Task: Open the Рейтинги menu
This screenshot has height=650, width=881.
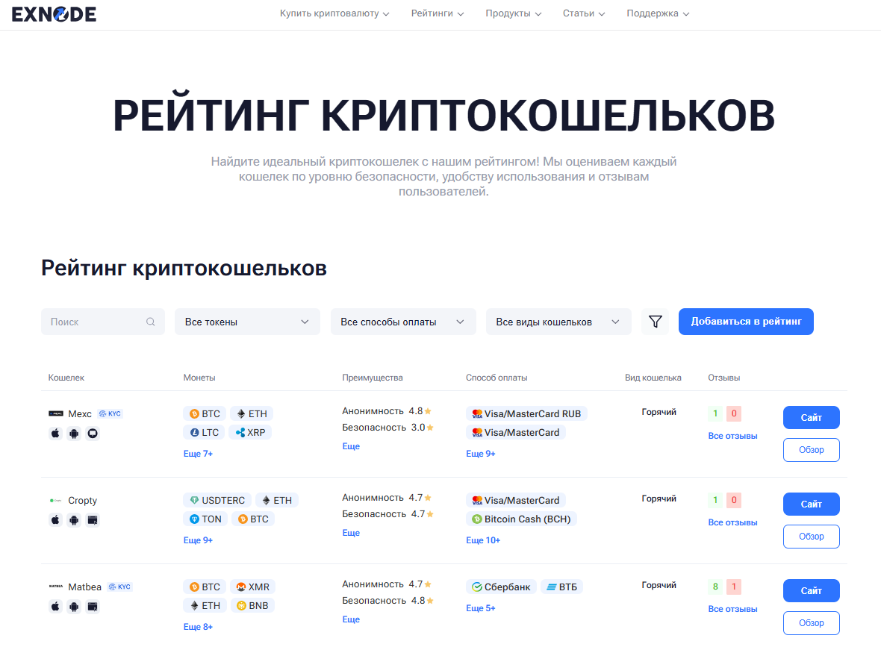Action: (x=438, y=13)
